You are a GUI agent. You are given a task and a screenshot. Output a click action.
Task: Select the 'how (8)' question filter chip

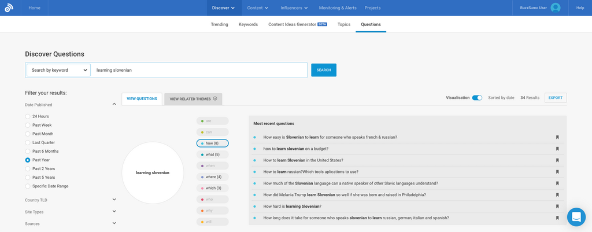[x=212, y=143]
